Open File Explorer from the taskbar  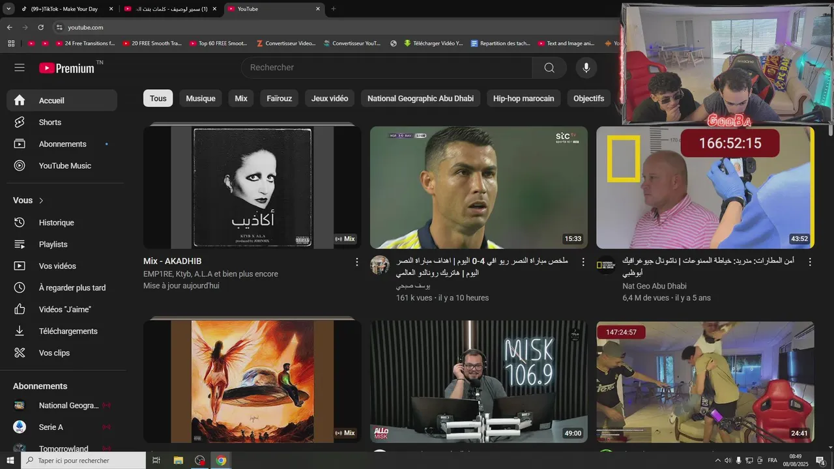178,461
